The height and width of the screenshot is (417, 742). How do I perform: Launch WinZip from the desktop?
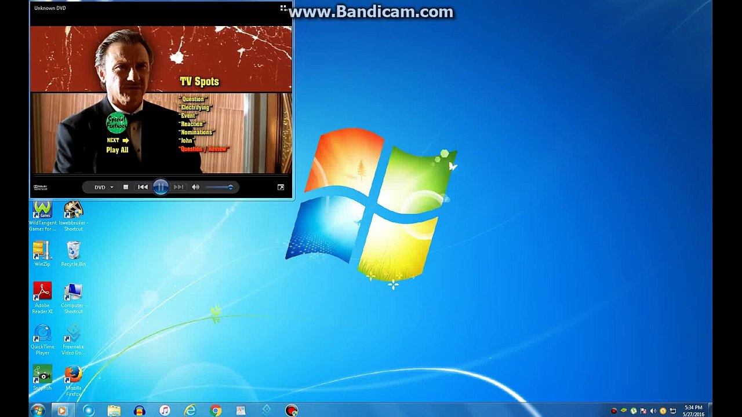(42, 254)
